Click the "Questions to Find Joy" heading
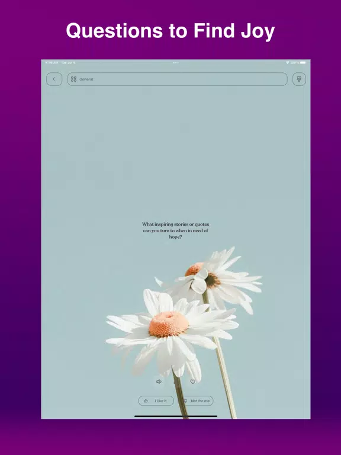341x455 pixels. point(170,30)
